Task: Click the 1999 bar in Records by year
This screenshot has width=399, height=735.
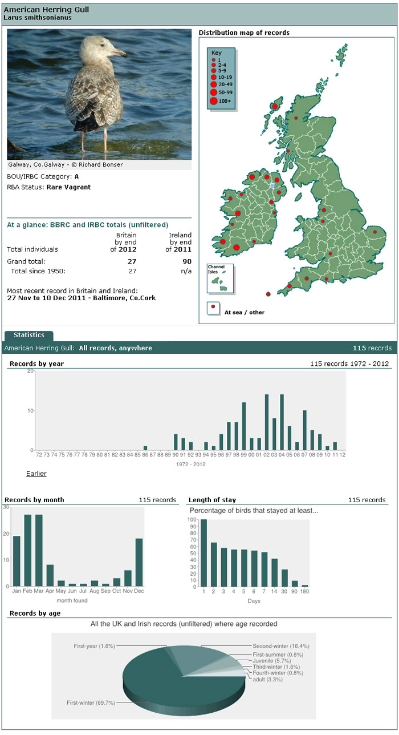Action: point(244,426)
